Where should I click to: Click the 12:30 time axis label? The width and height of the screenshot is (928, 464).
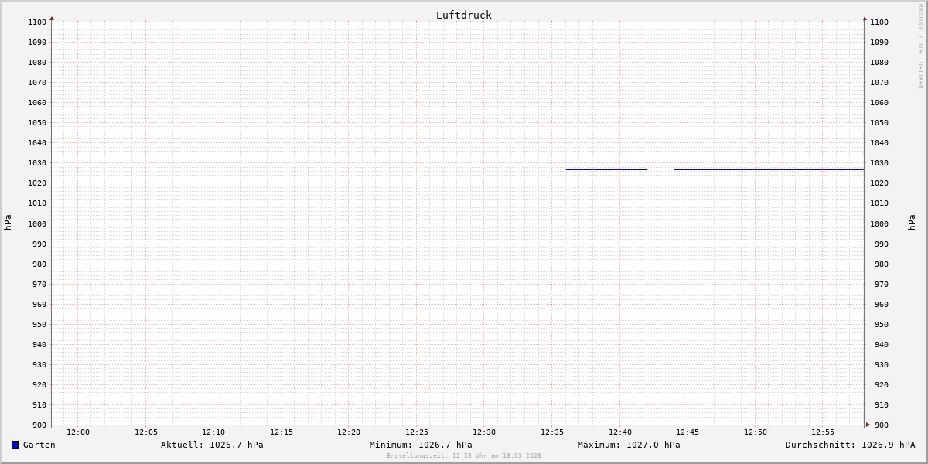(484, 432)
